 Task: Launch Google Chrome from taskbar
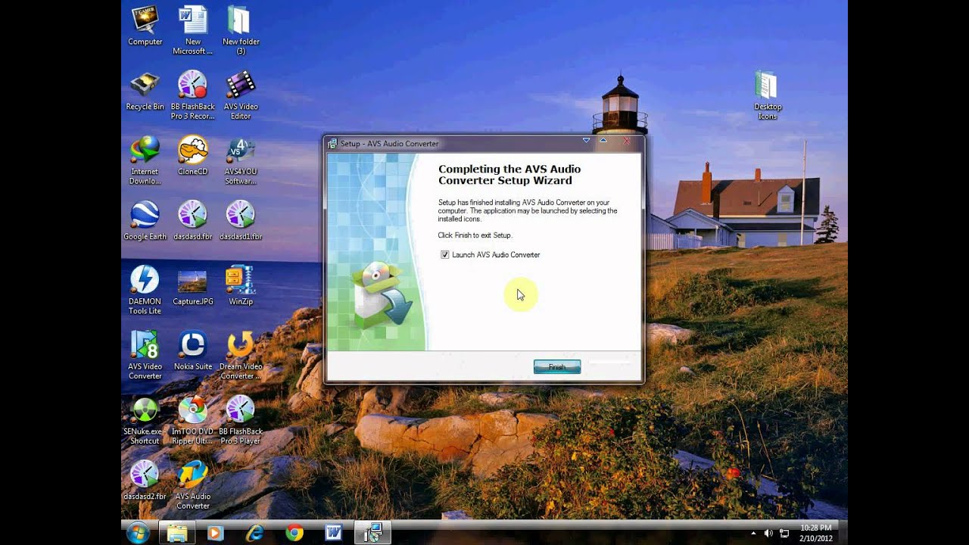(x=294, y=533)
